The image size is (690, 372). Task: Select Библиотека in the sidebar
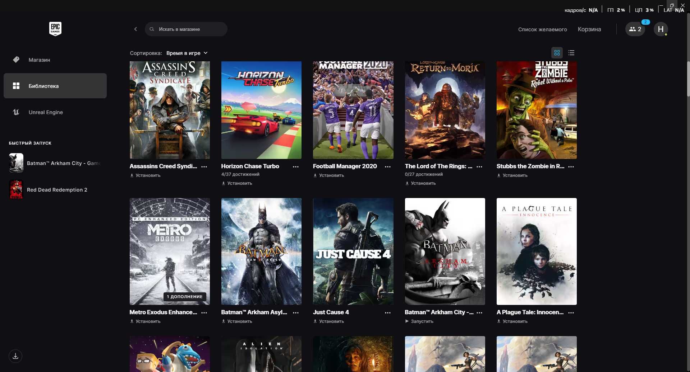(x=55, y=86)
